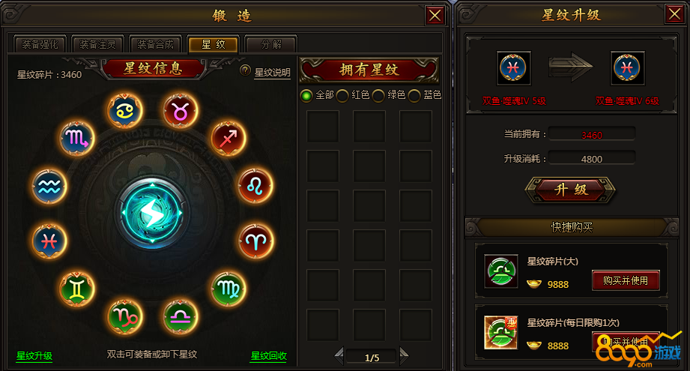Go to previous page of owned runes
Viewport: 690px width, 371px height.
pyautogui.click(x=339, y=355)
